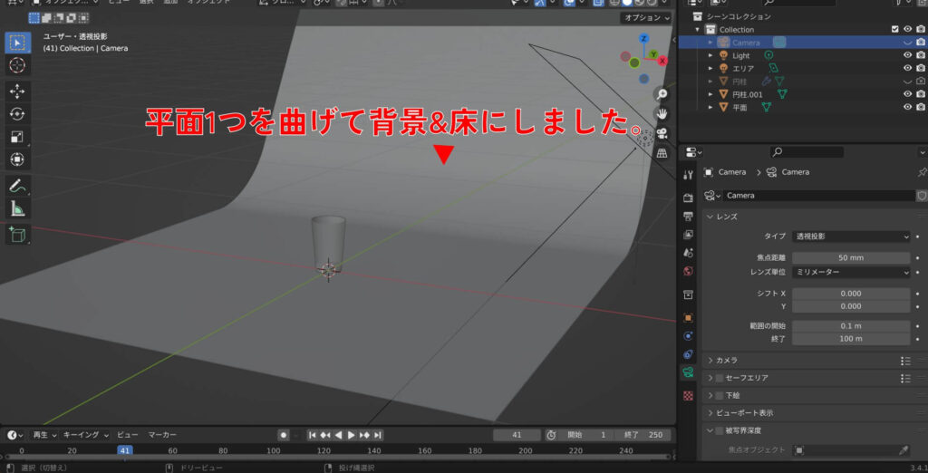The width and height of the screenshot is (928, 473).
Task: Toggle the 被写界深度 checkbox
Action: [720, 430]
